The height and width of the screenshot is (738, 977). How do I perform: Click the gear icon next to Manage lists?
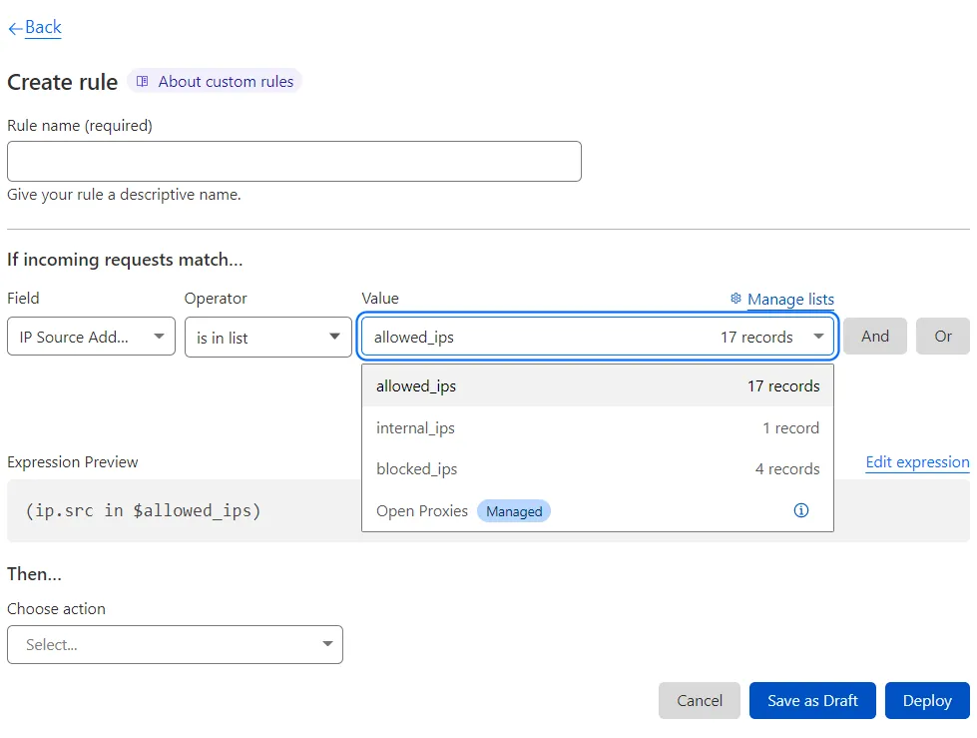[735, 299]
